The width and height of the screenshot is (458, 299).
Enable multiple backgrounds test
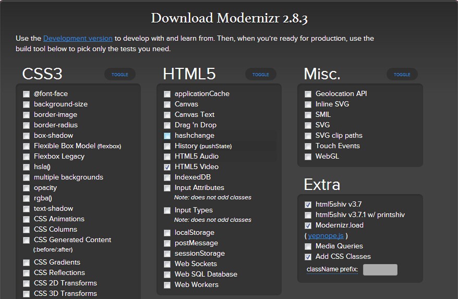(26, 178)
